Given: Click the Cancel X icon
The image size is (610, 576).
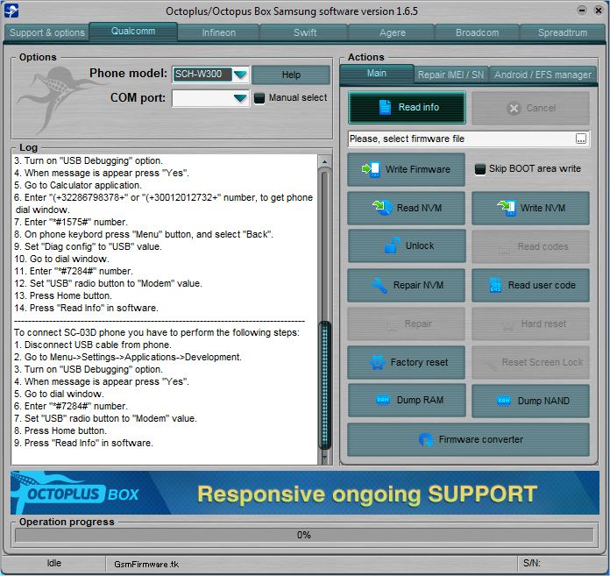Looking at the screenshot, I should 514,108.
